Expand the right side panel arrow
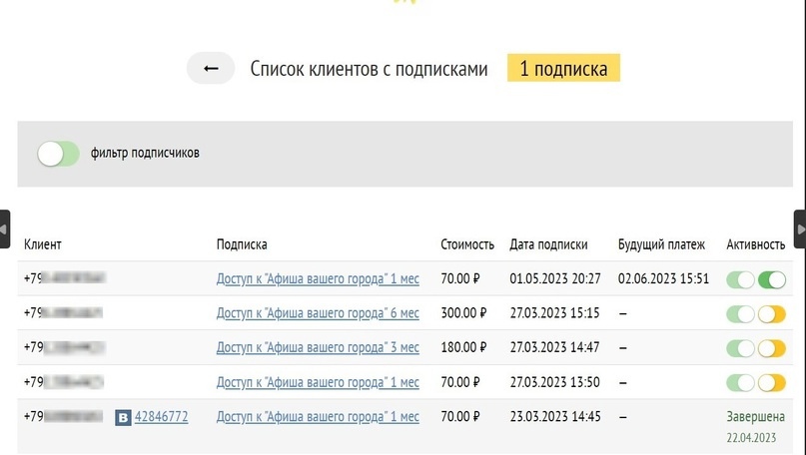 800,228
